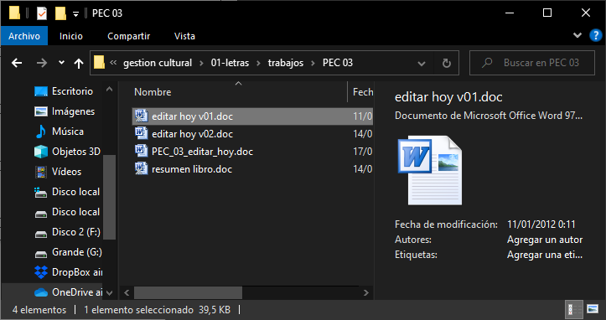Image resolution: width=606 pixels, height=320 pixels.
Task: Open the recent locations dropdown
Action: tap(61, 63)
